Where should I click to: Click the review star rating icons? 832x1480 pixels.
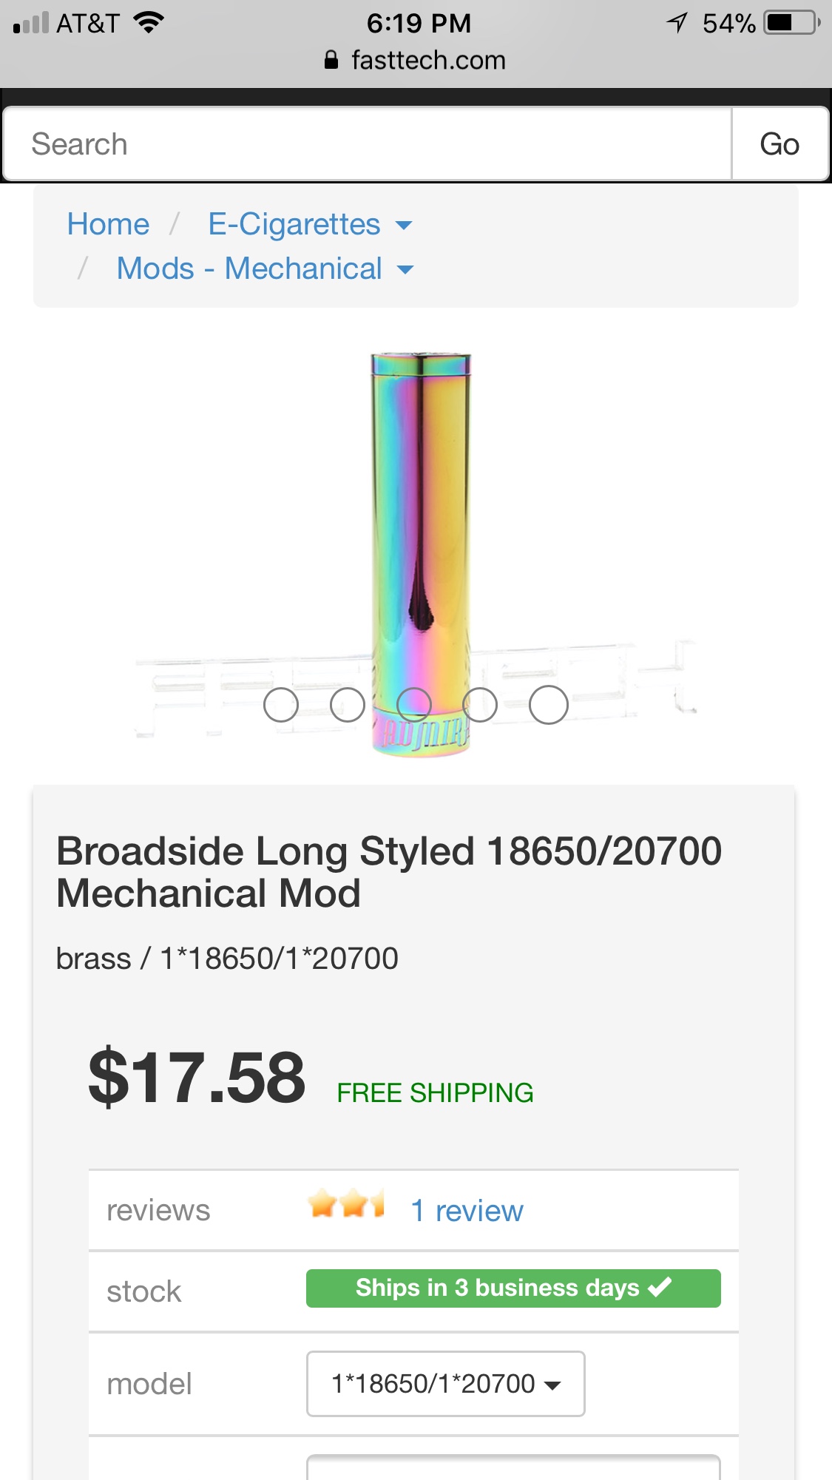[346, 1204]
